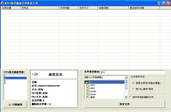
Task: Click the 2014 folder icon
Action: click(x=88, y=85)
